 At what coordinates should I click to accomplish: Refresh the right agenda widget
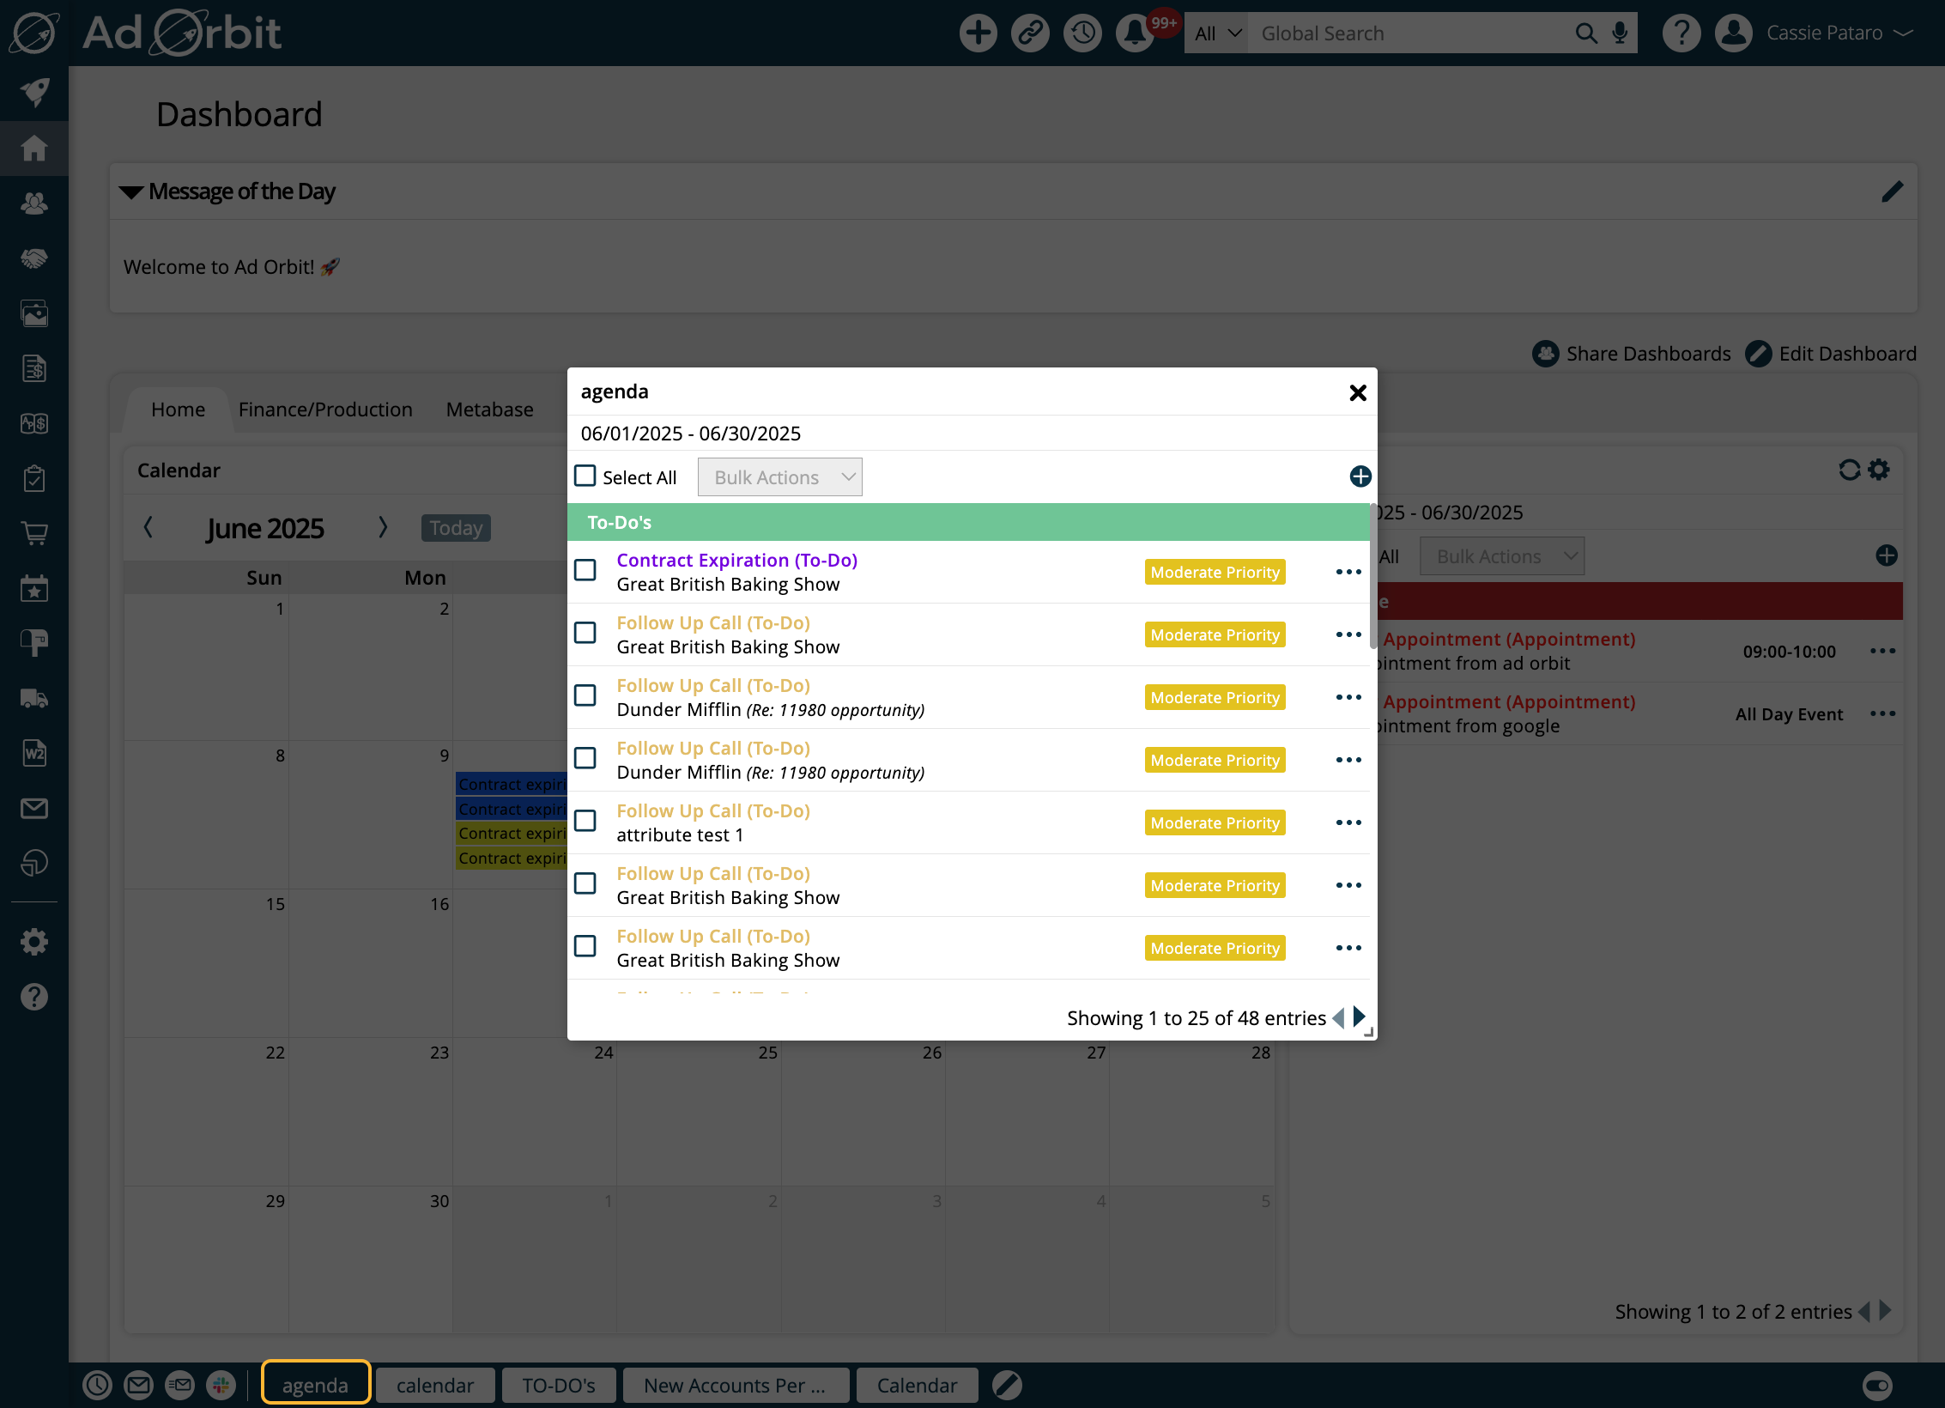click(1849, 470)
